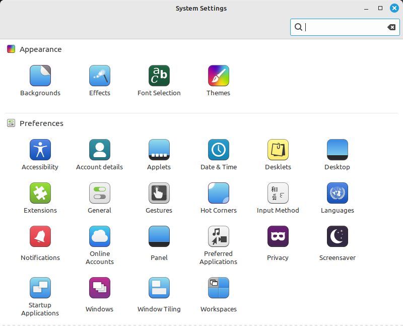Open the Desklets settings

pyautogui.click(x=278, y=154)
